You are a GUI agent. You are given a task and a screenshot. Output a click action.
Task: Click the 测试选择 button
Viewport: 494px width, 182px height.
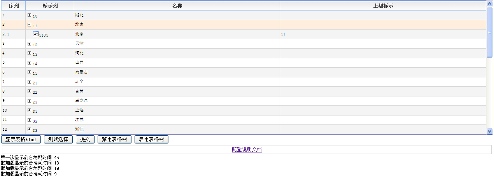58,140
